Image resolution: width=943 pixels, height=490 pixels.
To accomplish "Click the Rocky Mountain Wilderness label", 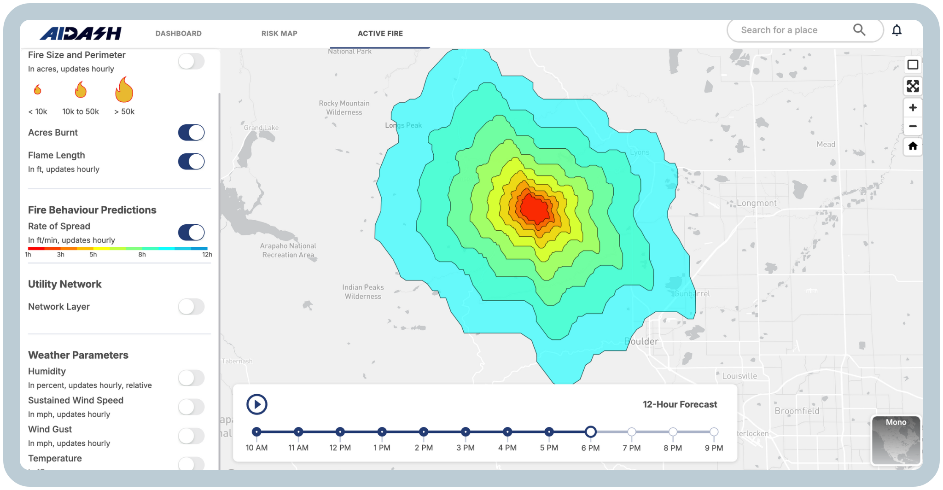I will click(344, 108).
